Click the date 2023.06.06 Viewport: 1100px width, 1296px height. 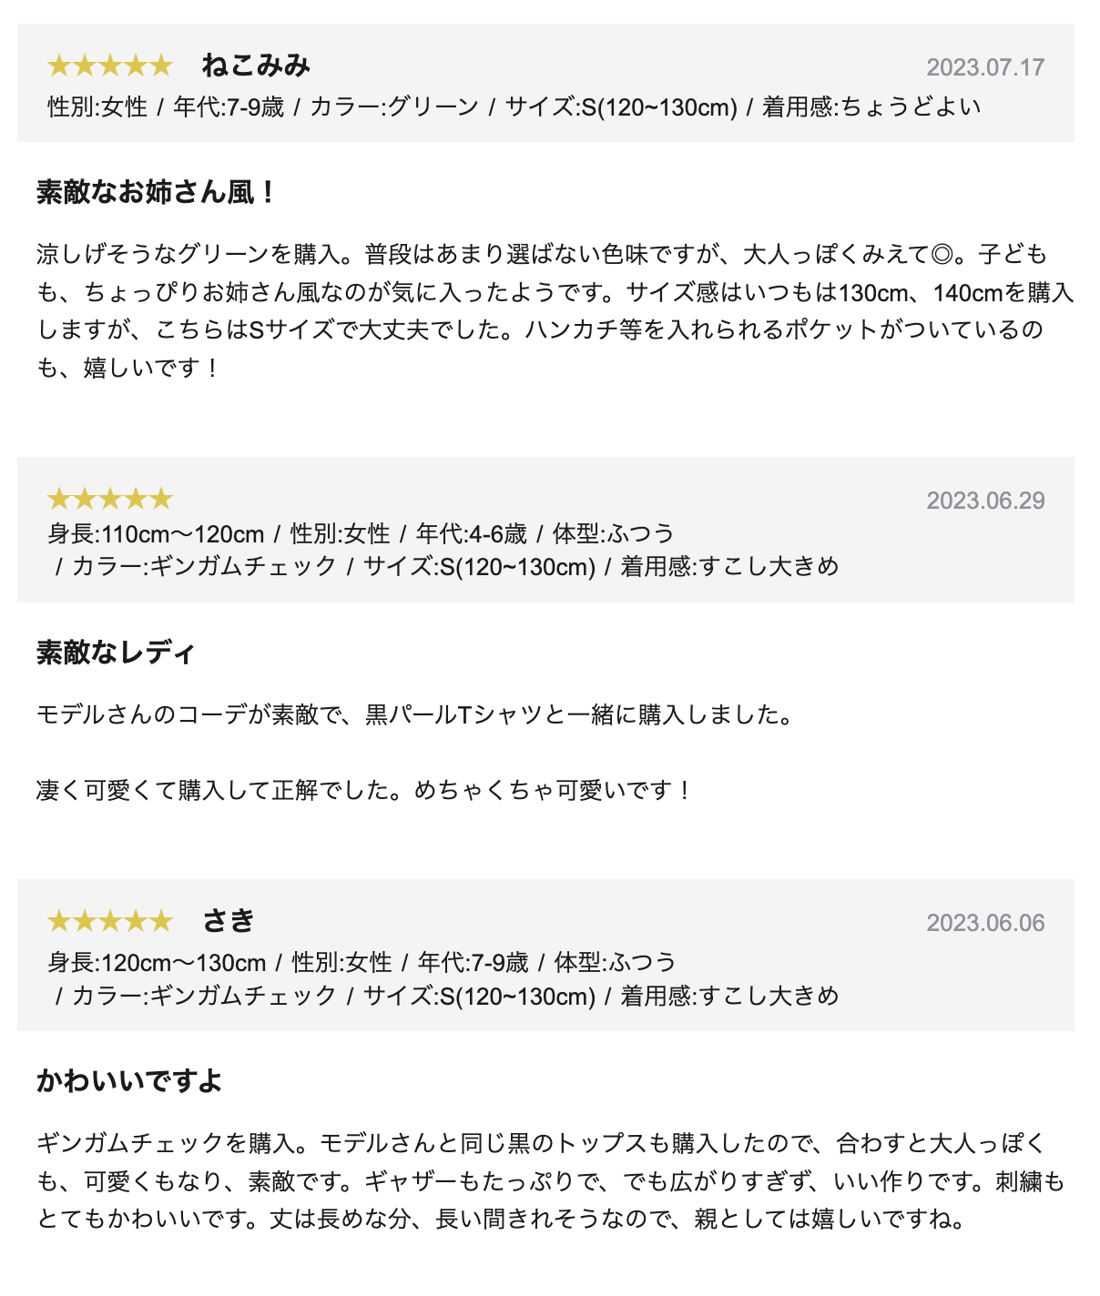pos(985,923)
